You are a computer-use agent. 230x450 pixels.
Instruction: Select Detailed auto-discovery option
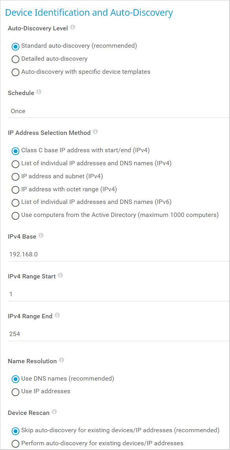click(50, 59)
